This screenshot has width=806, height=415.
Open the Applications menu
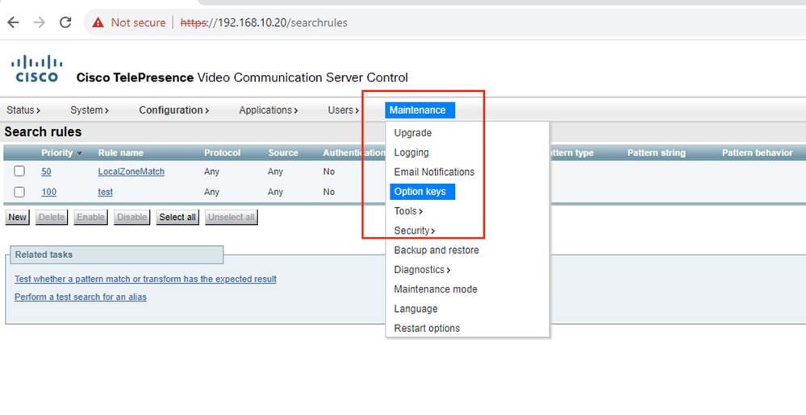pos(269,110)
